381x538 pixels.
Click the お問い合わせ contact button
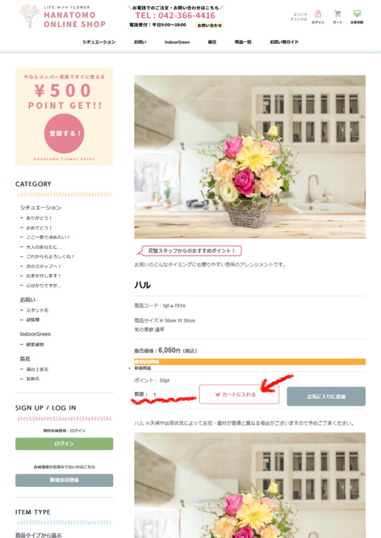tap(209, 25)
